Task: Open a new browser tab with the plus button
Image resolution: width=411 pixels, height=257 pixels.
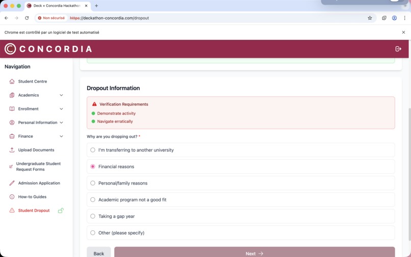Action: click(96, 6)
